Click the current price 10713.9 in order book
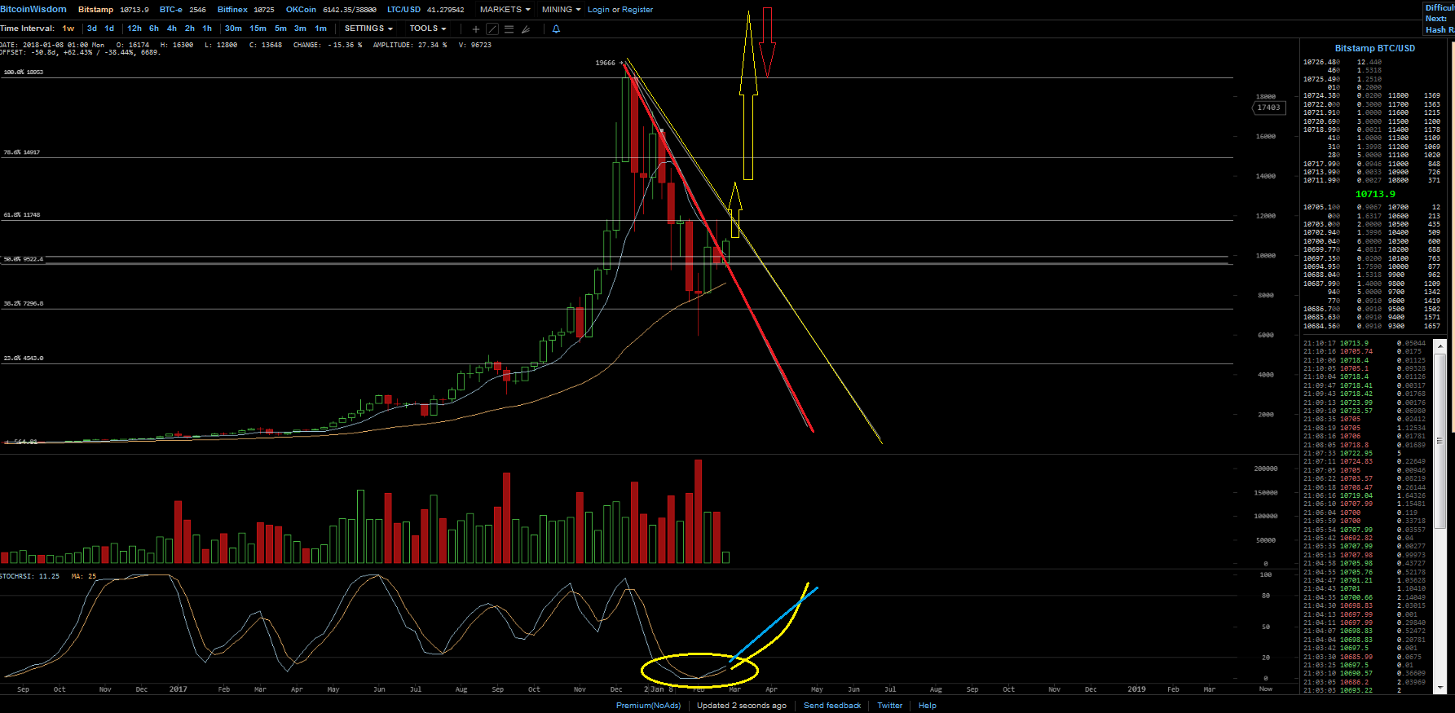This screenshot has height=713, width=1455. [x=1375, y=194]
